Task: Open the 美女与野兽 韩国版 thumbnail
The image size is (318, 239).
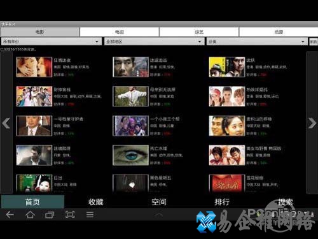Action: tap(227, 156)
